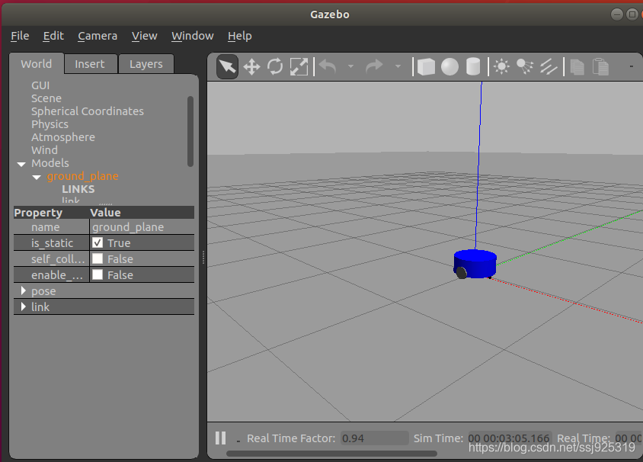Click the bottom status bar horizontal scrollbar

(x=331, y=454)
